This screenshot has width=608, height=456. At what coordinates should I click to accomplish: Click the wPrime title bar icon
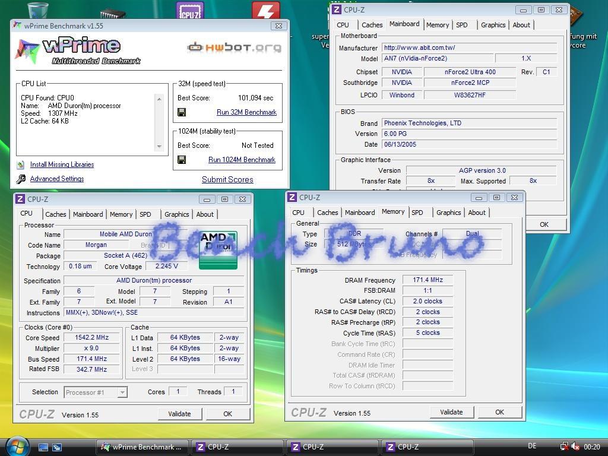tap(17, 26)
